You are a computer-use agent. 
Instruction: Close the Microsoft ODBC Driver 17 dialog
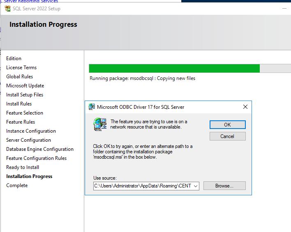tap(245, 107)
